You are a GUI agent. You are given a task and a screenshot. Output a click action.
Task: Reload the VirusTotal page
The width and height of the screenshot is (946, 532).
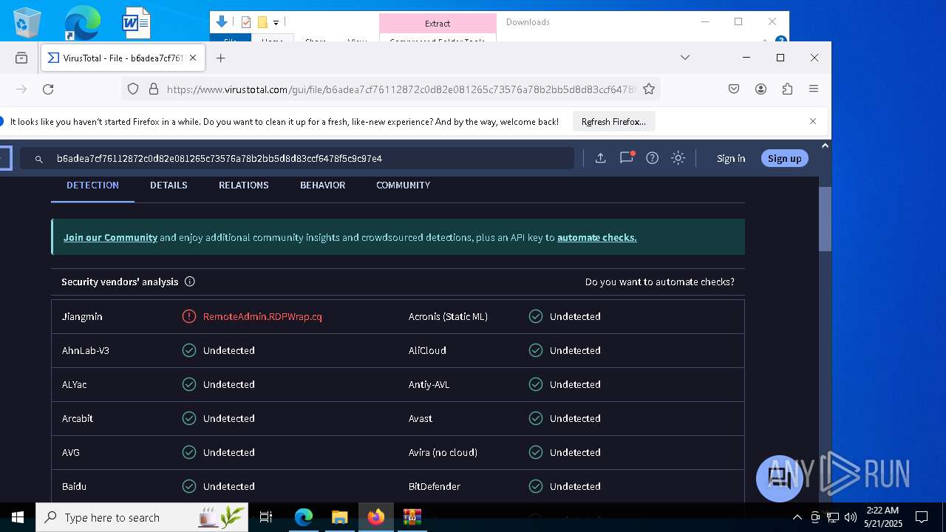[48, 89]
